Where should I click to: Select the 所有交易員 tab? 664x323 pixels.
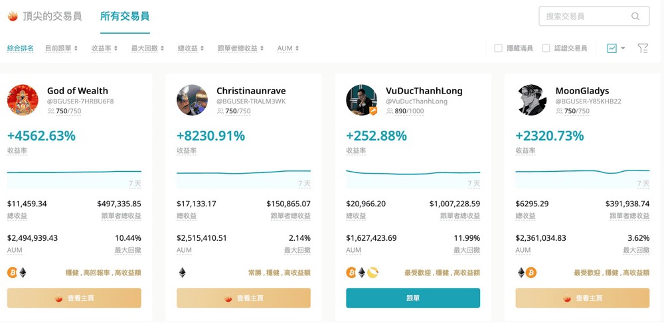click(x=125, y=17)
